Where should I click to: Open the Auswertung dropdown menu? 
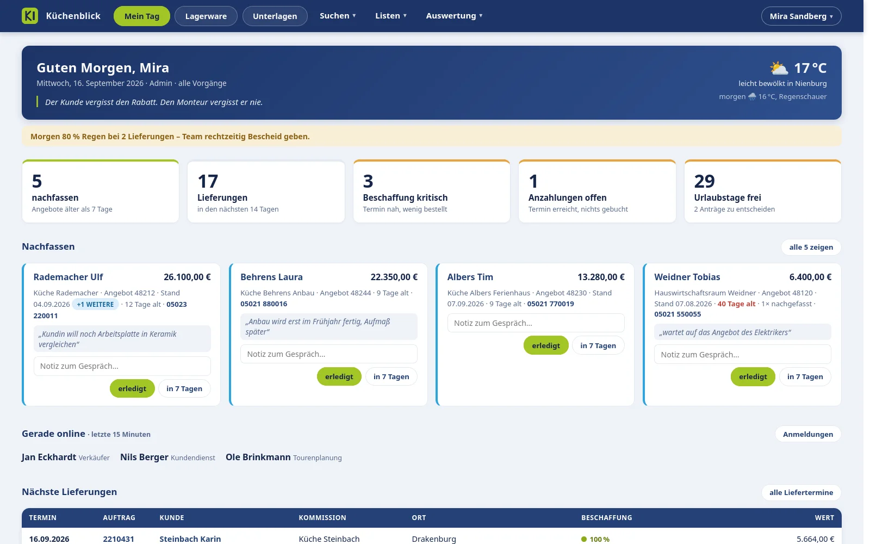(454, 16)
